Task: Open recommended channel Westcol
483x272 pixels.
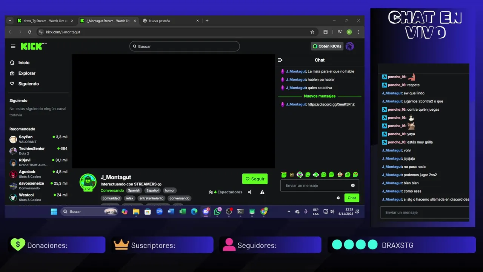Action: (38, 197)
